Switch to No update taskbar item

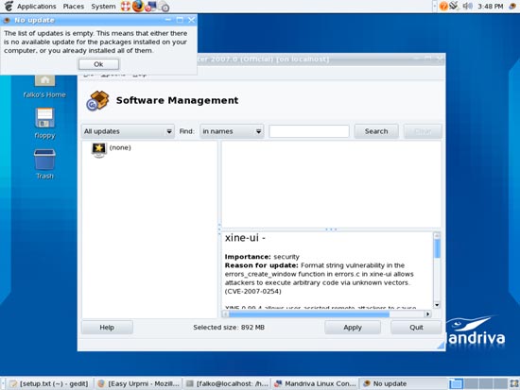pos(404,383)
